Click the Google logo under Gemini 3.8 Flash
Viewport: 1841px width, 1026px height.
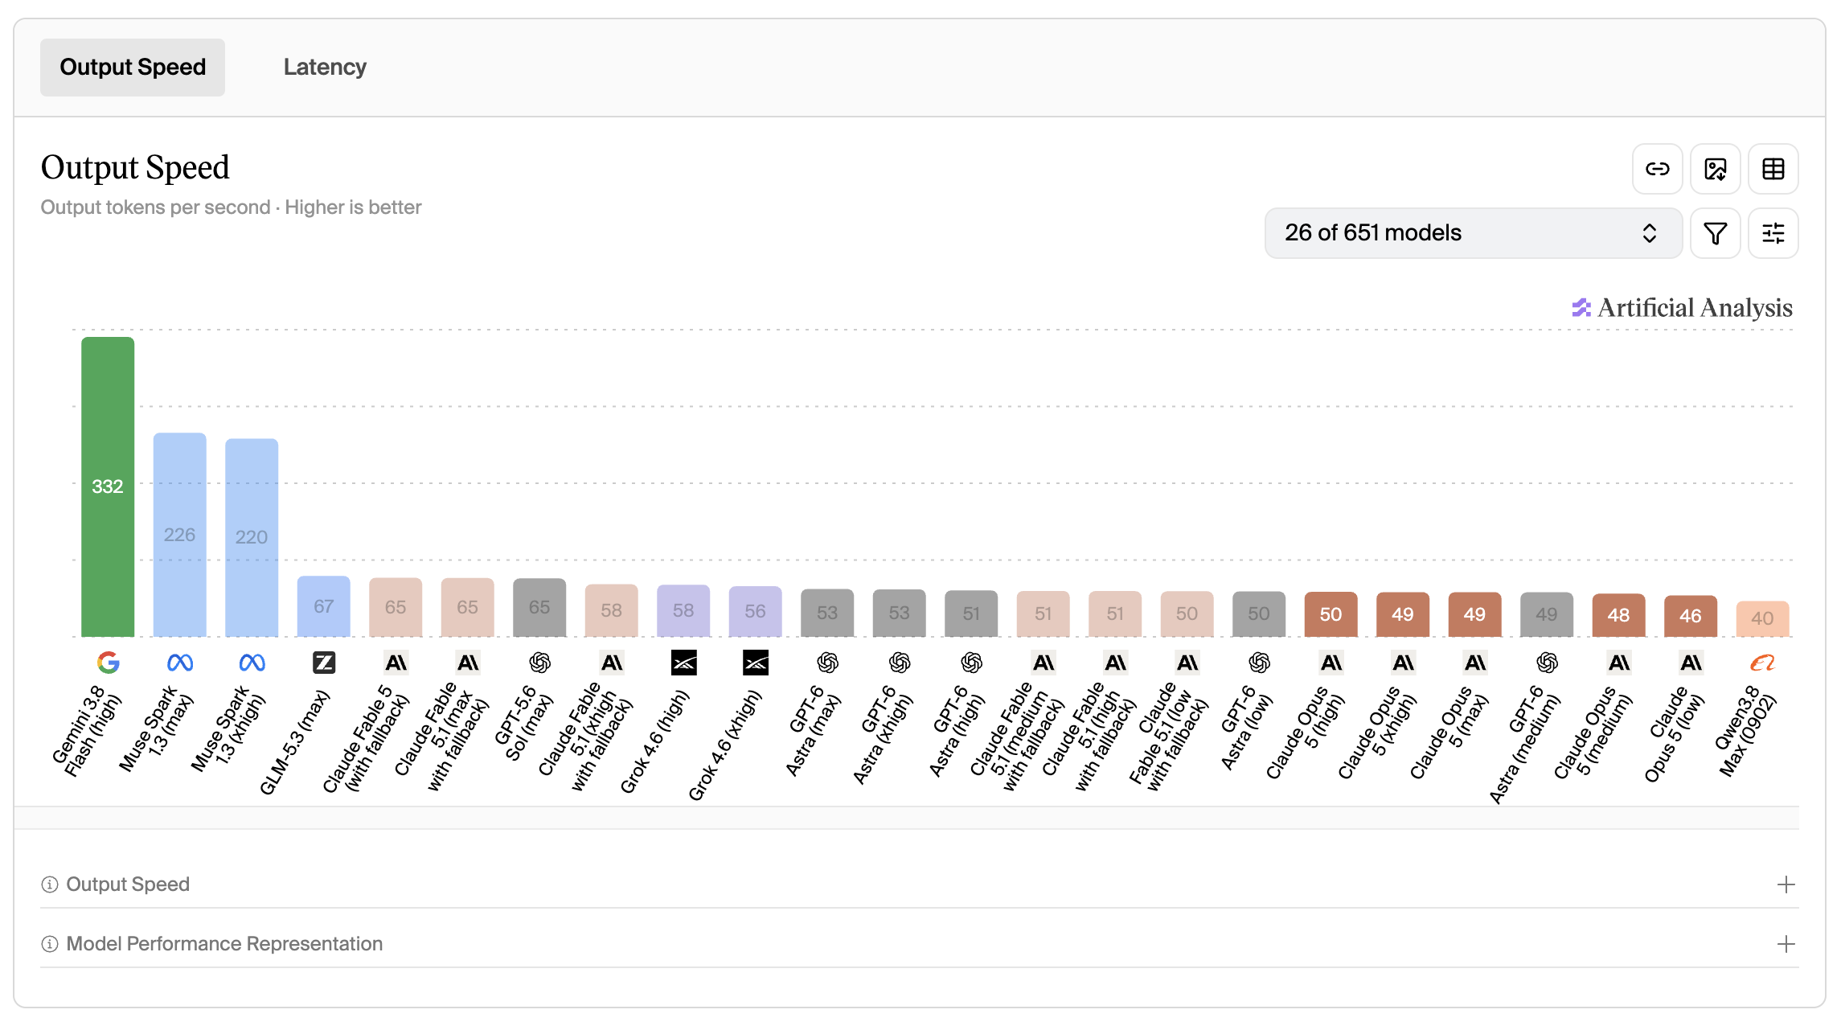[x=108, y=663]
